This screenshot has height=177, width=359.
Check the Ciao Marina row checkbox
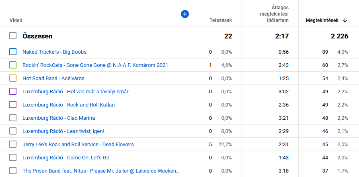coord(13,118)
